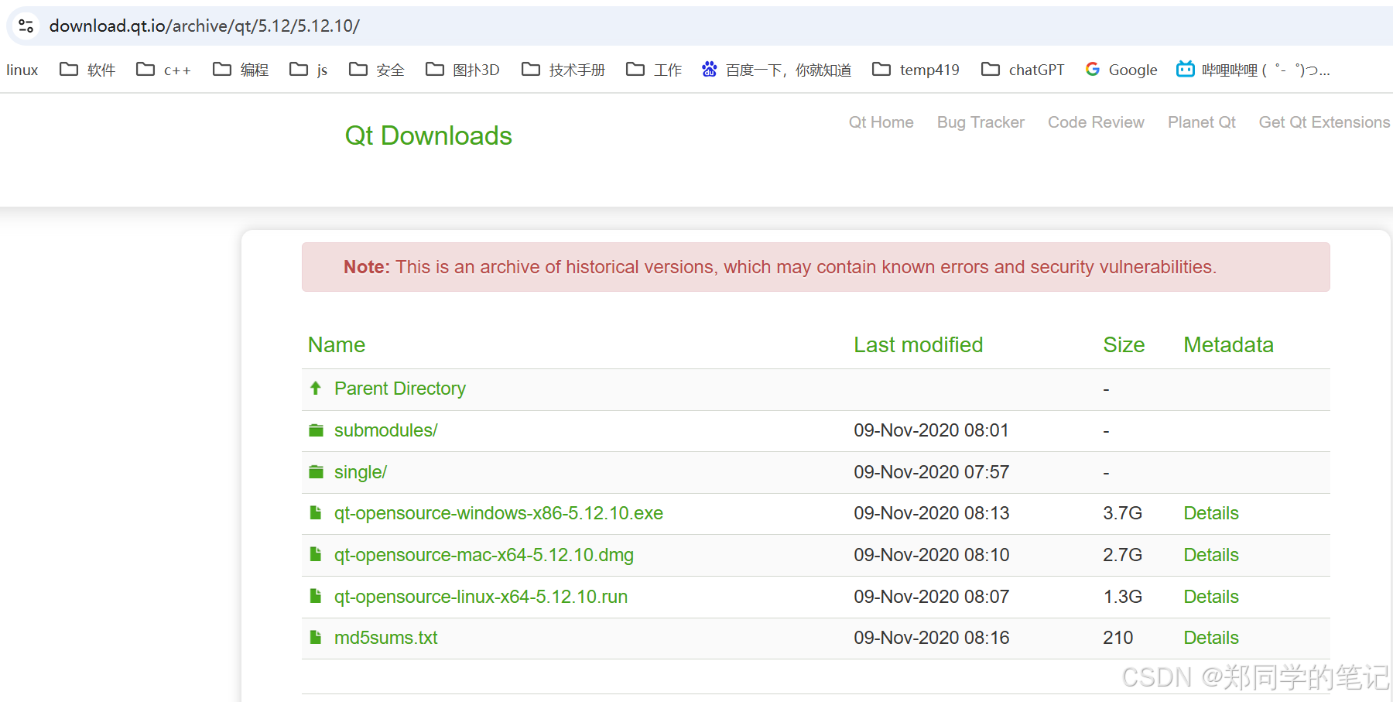Image resolution: width=1393 pixels, height=702 pixels.
Task: Open the chatGPT bookmark folder
Action: pos(1023,70)
